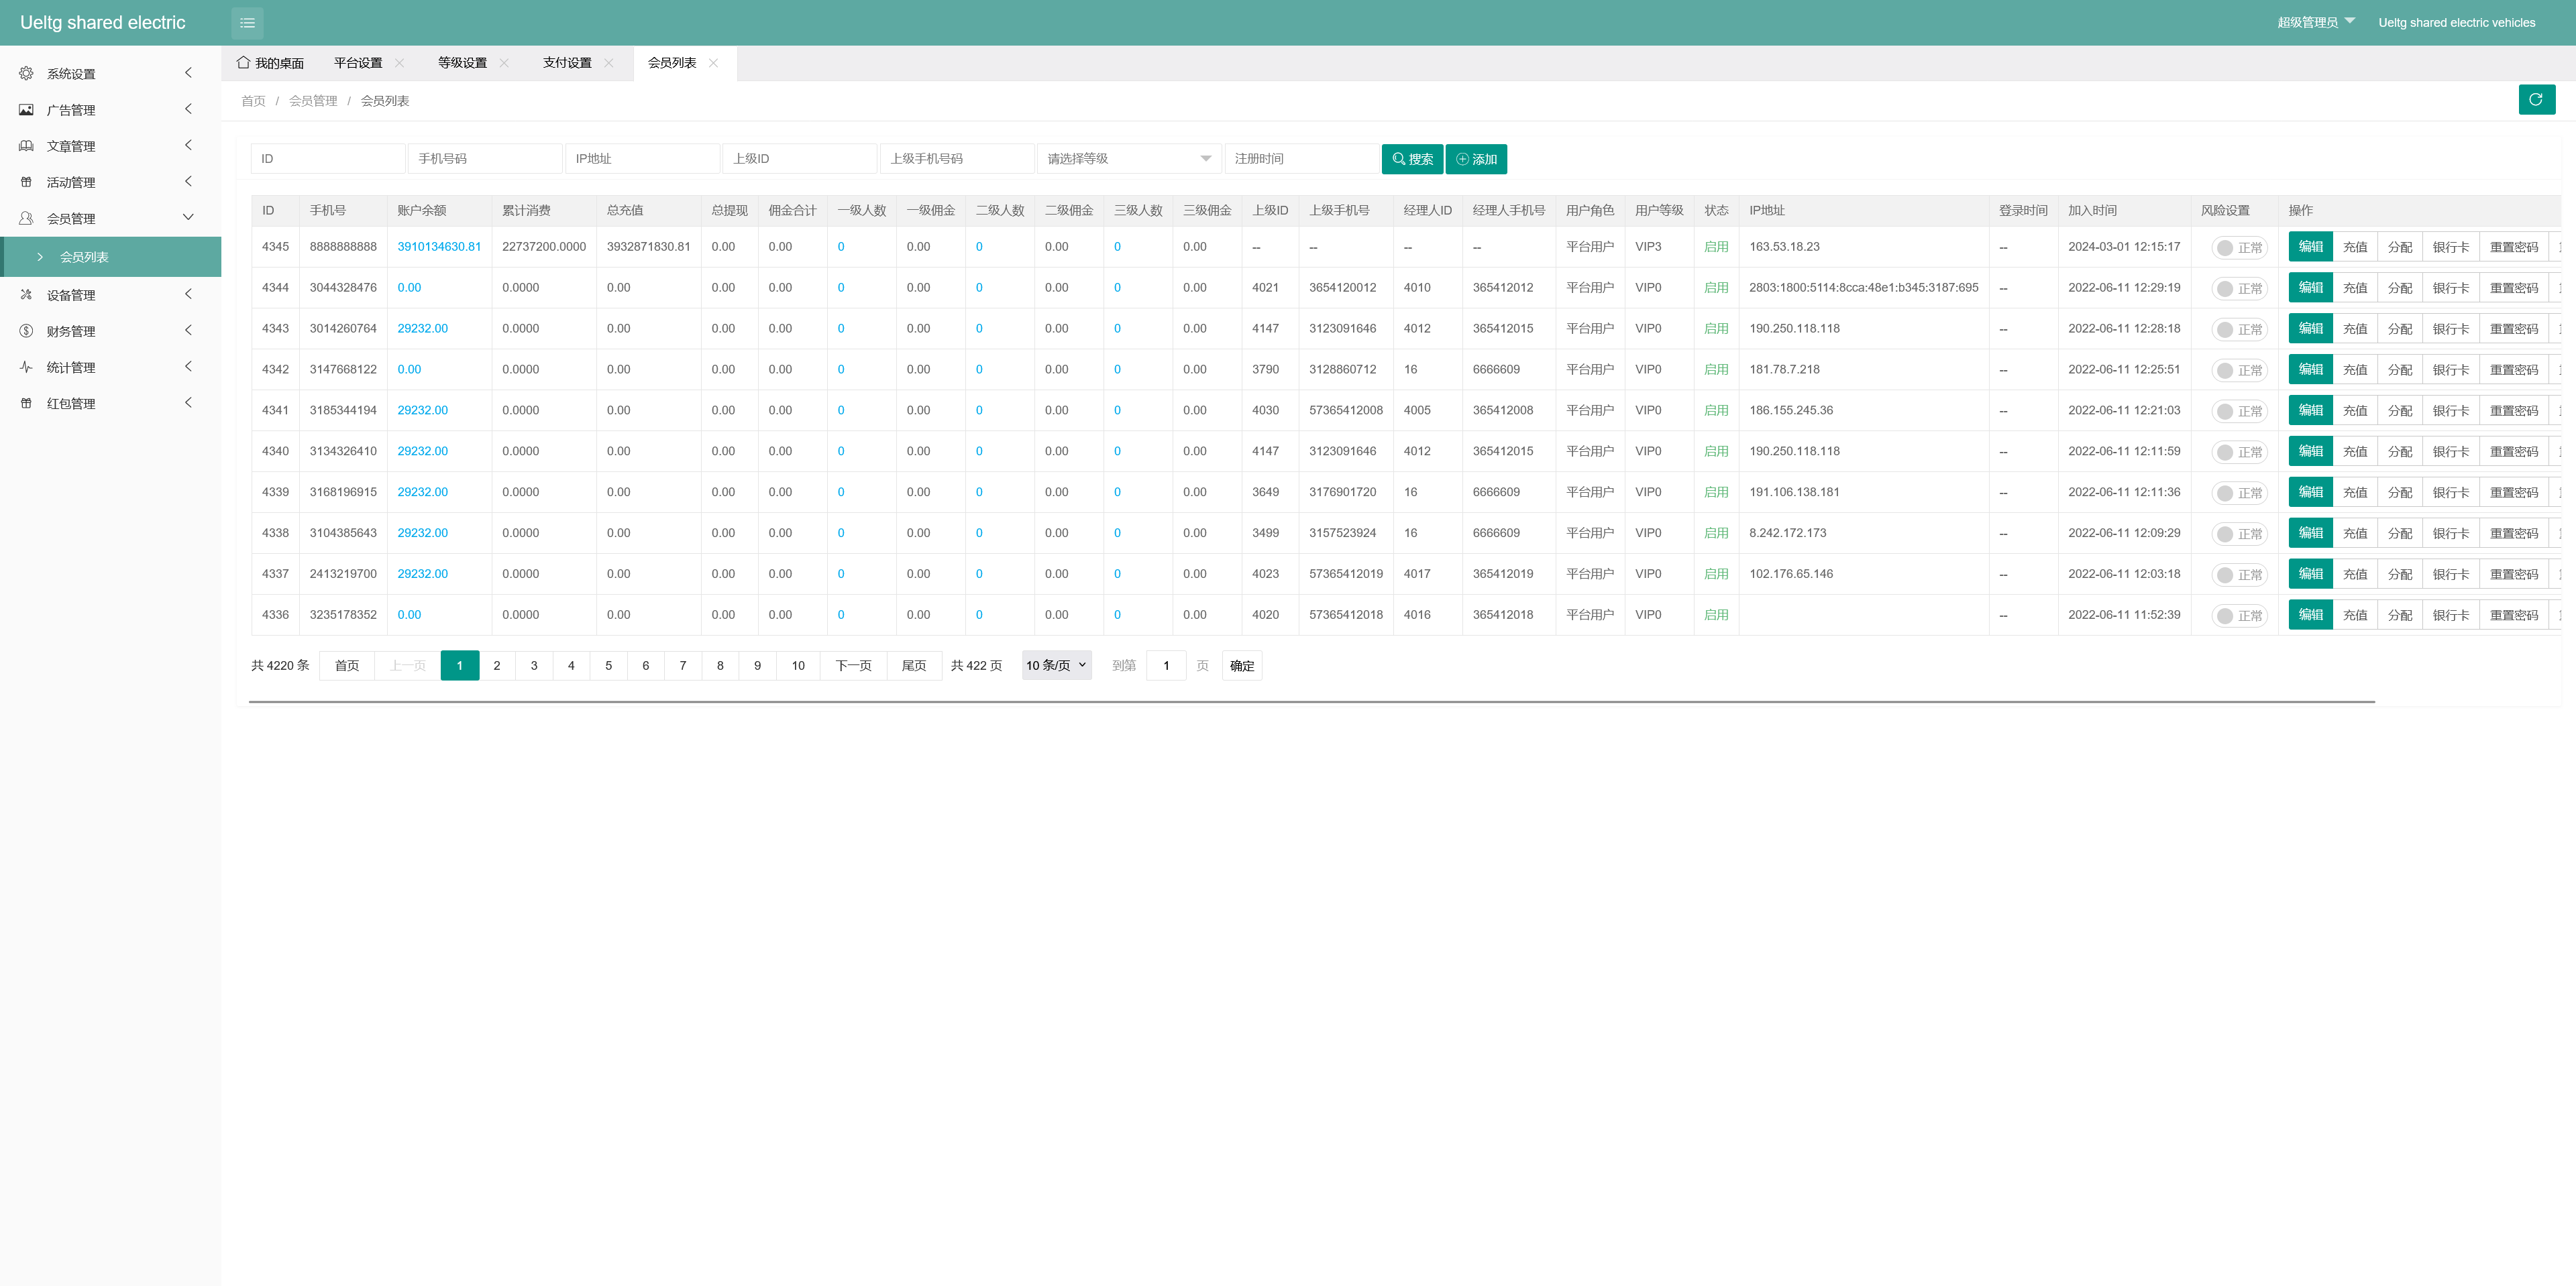The image size is (2576, 1286).
Task: Click the sidebar collapse hamburger icon
Action: click(x=247, y=22)
